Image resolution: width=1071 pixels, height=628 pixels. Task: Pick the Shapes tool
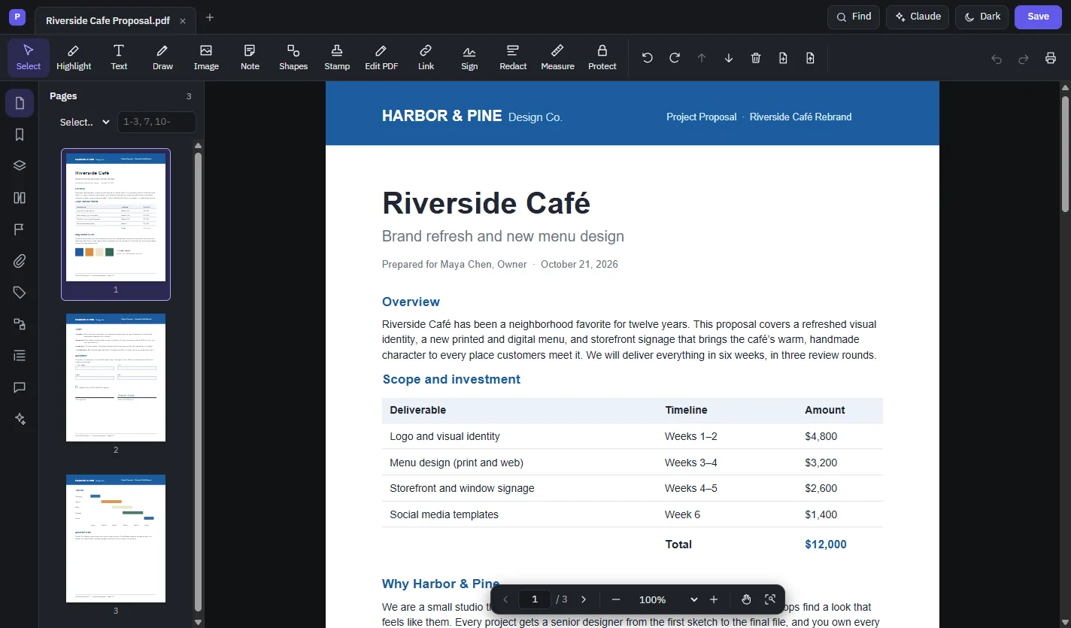293,58
